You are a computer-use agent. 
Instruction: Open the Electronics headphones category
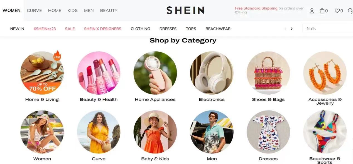[x=212, y=73]
